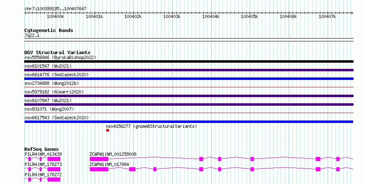Viewport: 365px width, 184px height.
Task: Click the chr7:100399195..100407647 region label
Action: (x=55, y=9)
